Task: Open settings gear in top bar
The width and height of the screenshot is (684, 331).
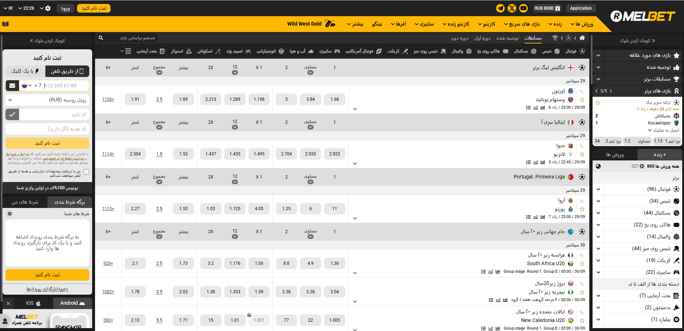Action: (48, 8)
